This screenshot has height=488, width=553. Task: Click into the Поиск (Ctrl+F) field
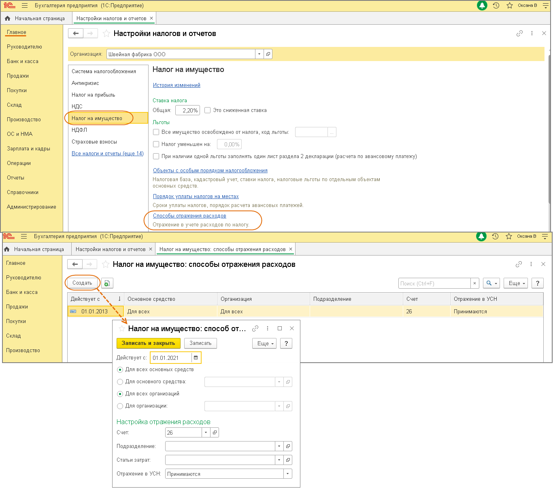[434, 283]
